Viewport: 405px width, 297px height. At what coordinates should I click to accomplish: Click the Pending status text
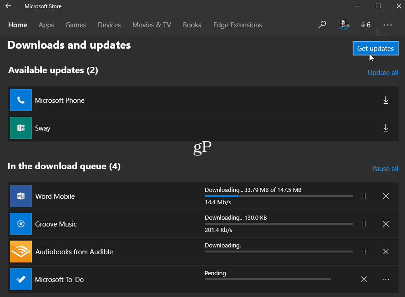215,273
